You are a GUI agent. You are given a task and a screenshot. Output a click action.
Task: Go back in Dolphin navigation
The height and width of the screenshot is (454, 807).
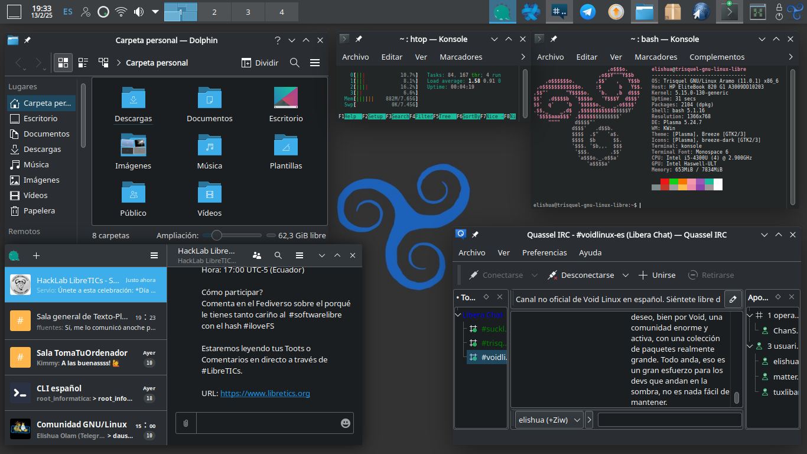click(20, 63)
